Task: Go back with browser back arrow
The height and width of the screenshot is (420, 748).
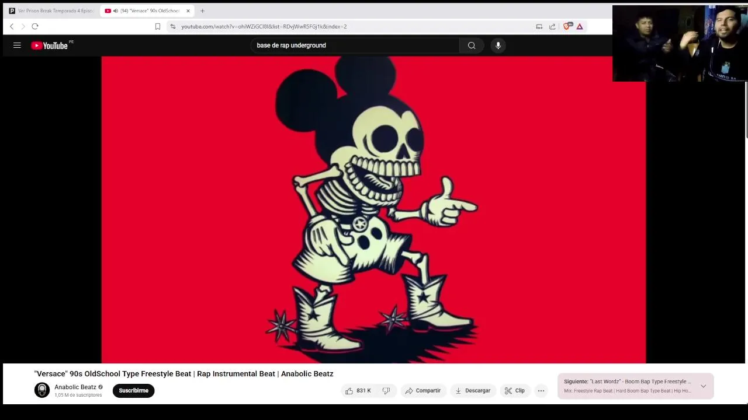Action: pos(12,26)
